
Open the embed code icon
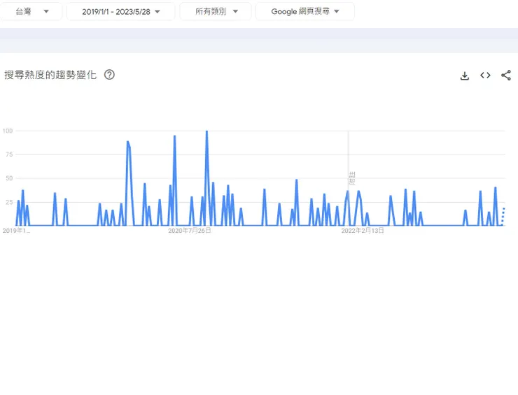click(x=485, y=76)
